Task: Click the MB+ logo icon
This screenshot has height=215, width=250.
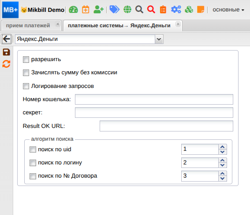Action: 11,10
